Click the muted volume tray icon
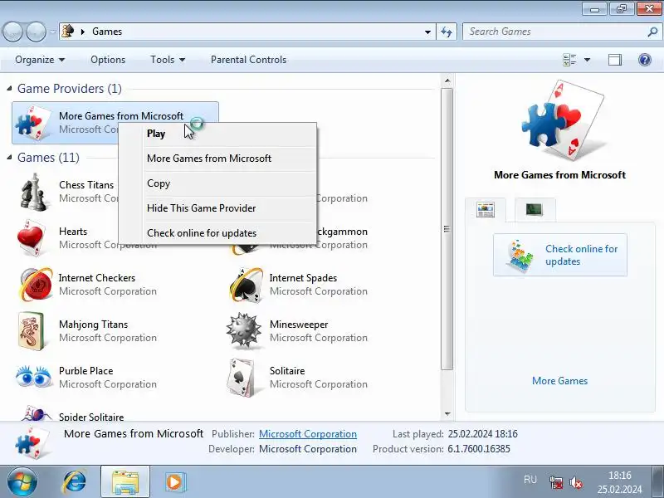This screenshot has width=664, height=498. [576, 482]
